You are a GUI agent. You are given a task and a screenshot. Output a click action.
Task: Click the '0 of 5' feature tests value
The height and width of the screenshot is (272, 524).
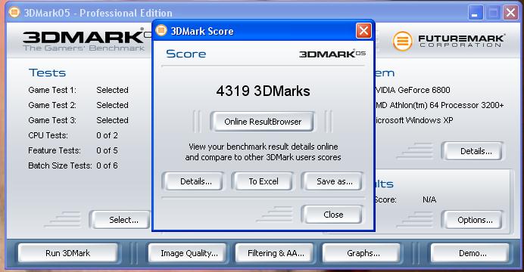(107, 150)
